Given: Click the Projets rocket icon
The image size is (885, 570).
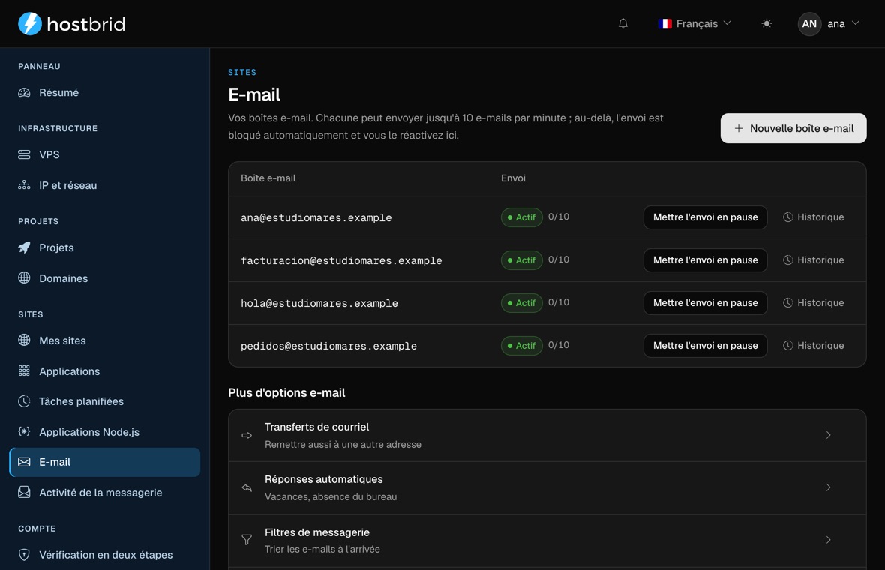Looking at the screenshot, I should (24, 247).
